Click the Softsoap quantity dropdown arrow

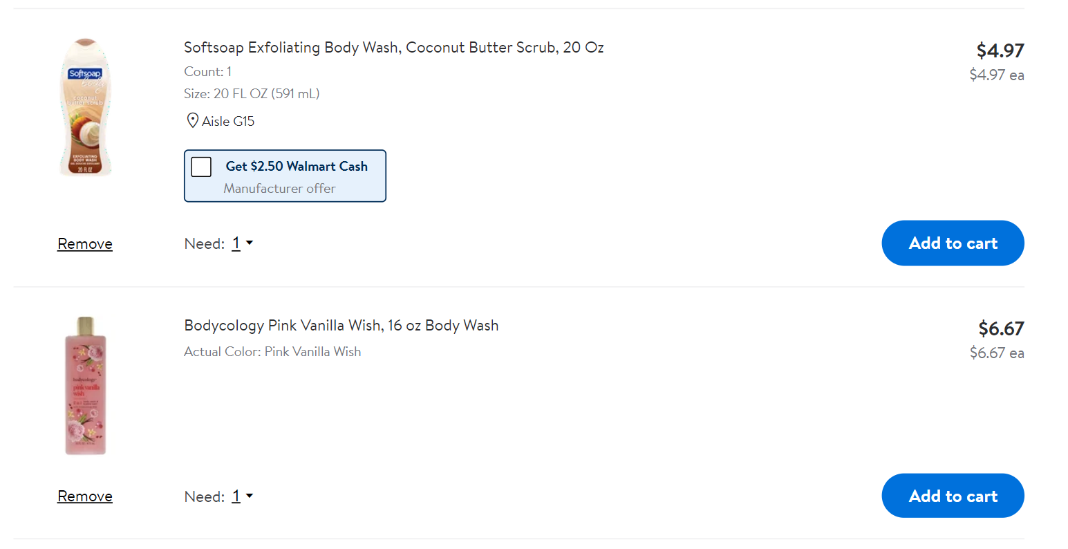click(x=250, y=243)
